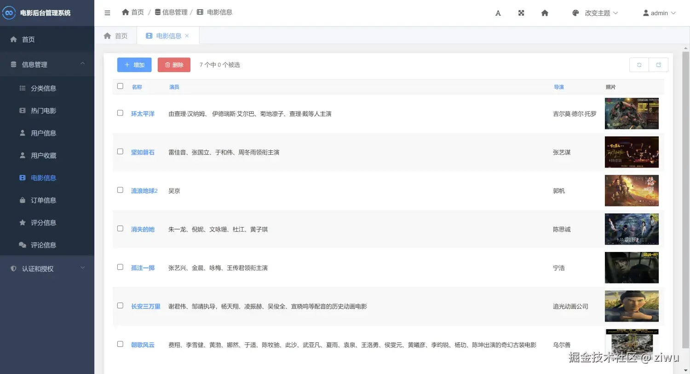Select the 电影信息 tab
Screen dimensions: 690x374
point(168,36)
